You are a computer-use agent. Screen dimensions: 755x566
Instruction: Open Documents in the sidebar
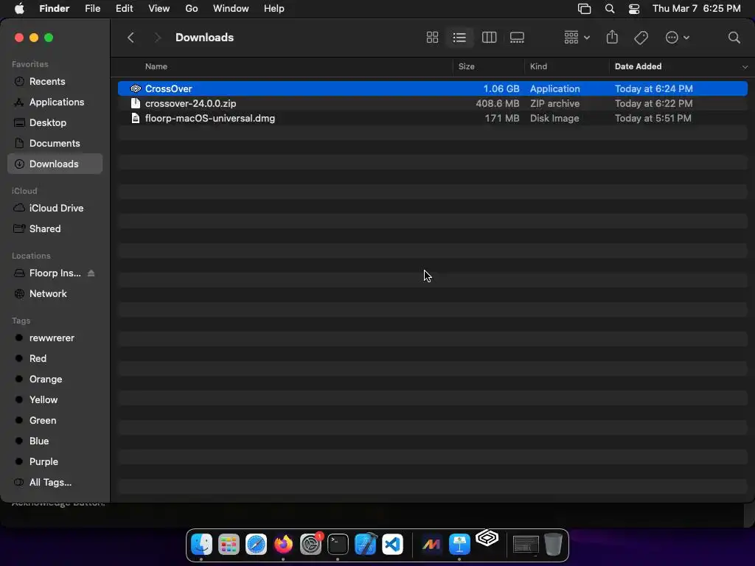(x=55, y=144)
